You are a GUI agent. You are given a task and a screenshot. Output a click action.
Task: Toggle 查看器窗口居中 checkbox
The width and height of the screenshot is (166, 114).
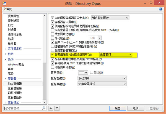(52, 22)
